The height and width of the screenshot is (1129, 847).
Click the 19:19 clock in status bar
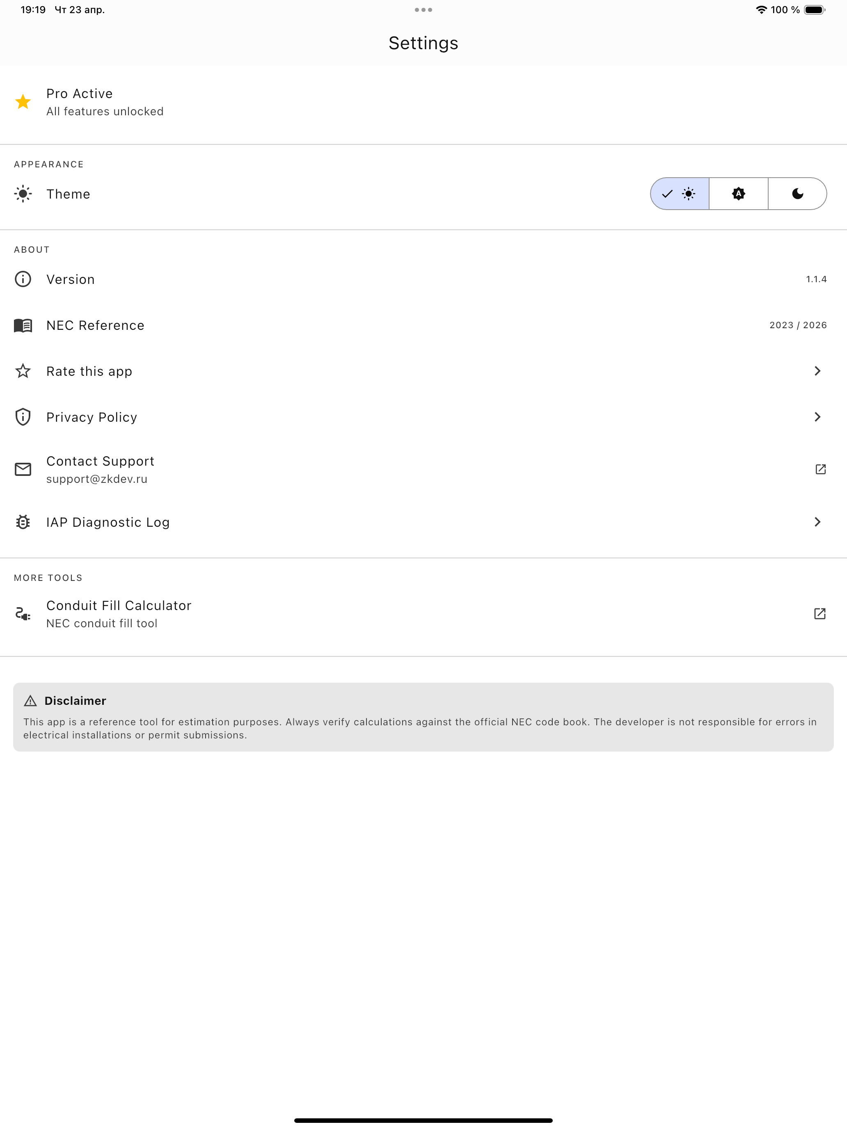[33, 10]
